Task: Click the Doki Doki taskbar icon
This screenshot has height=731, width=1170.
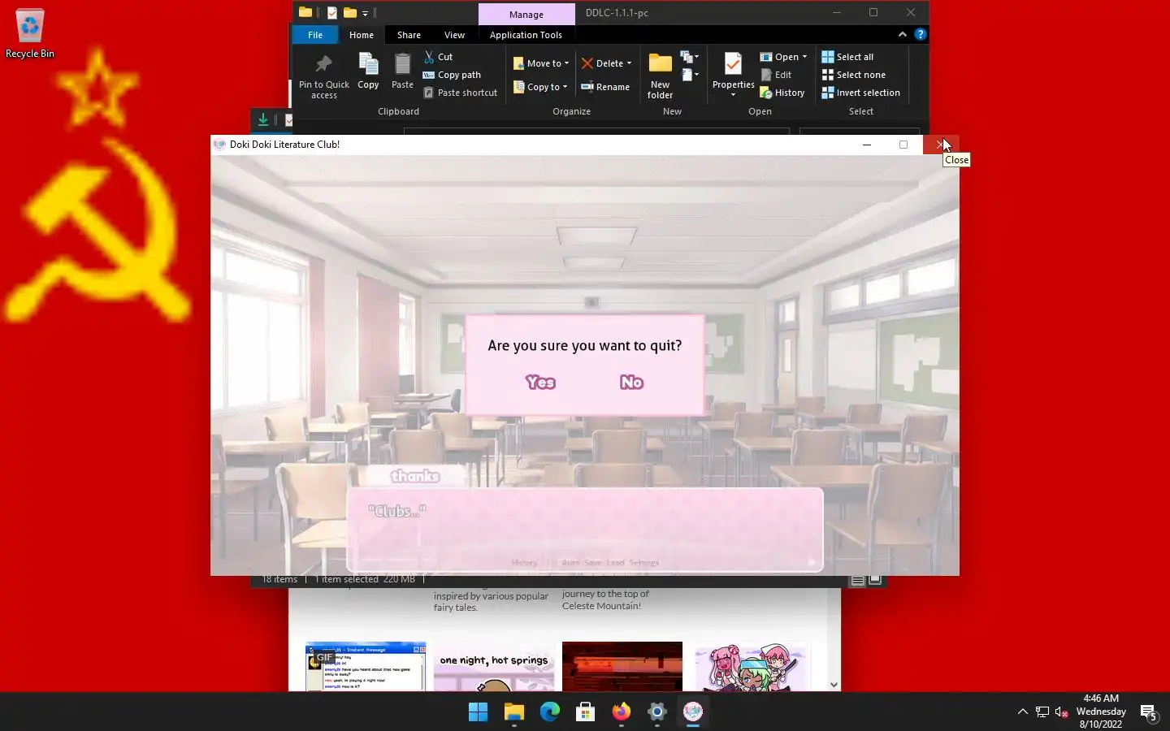Action: pyautogui.click(x=692, y=712)
